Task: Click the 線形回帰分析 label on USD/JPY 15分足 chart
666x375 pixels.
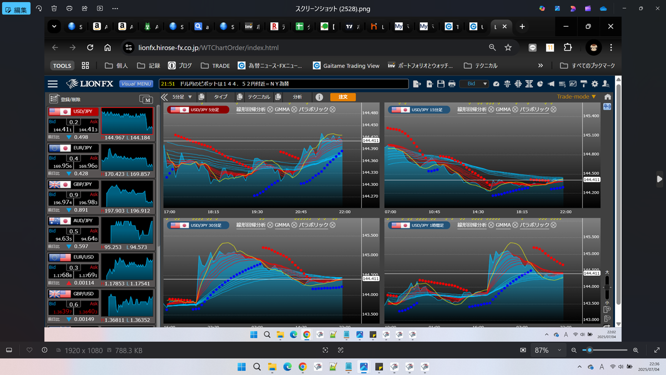Action: tap(472, 109)
